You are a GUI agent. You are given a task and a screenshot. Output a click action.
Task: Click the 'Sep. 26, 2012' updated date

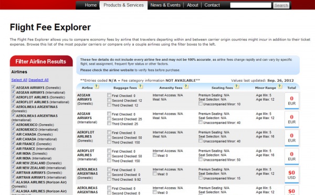click(x=280, y=80)
